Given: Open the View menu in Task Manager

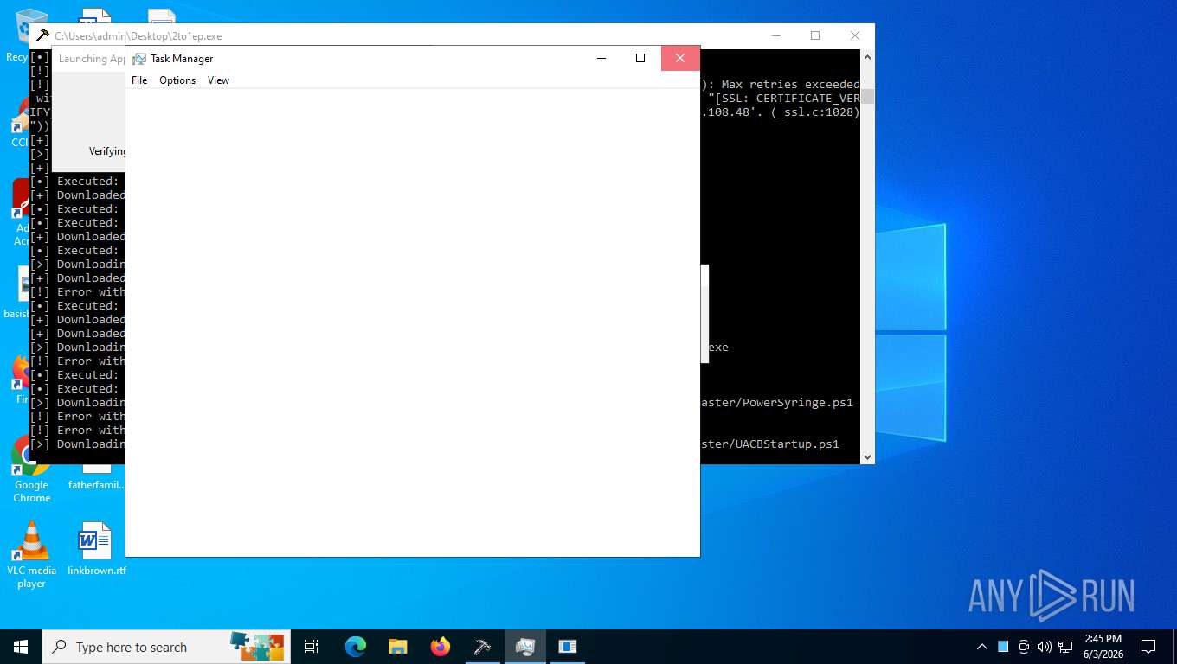Looking at the screenshot, I should [218, 80].
